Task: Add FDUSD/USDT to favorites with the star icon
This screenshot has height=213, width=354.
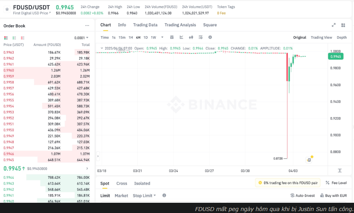Action: click(x=7, y=9)
